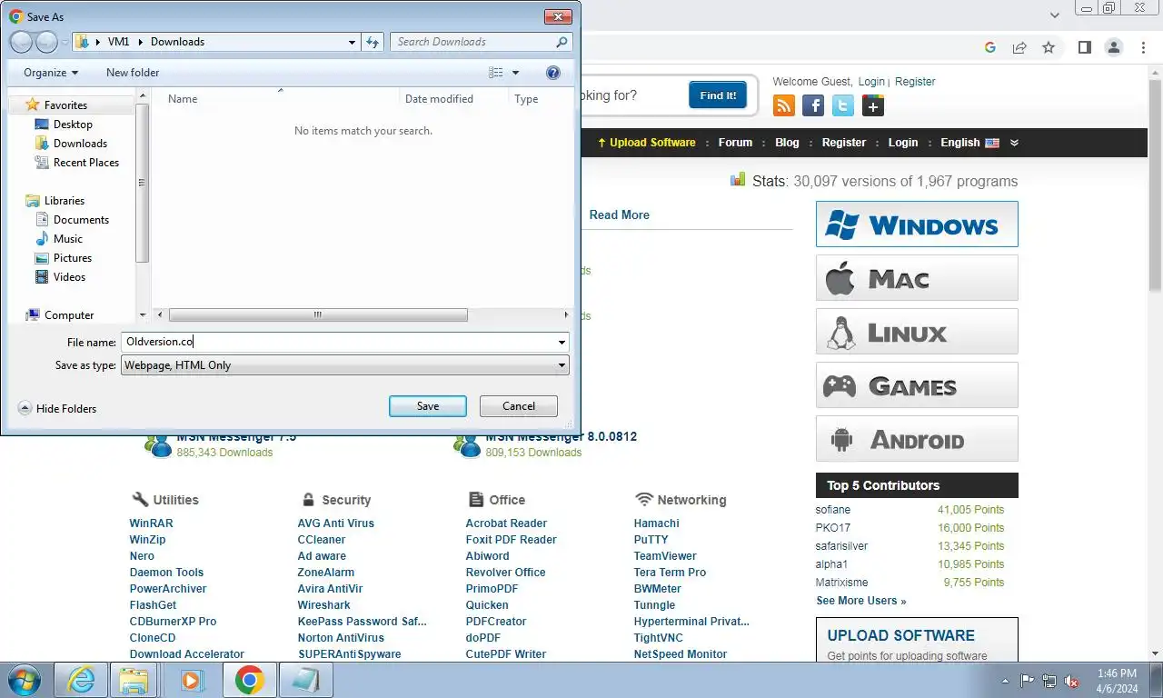Open Chrome side panel icon
Viewport: 1163px width, 698px height.
click(1084, 47)
